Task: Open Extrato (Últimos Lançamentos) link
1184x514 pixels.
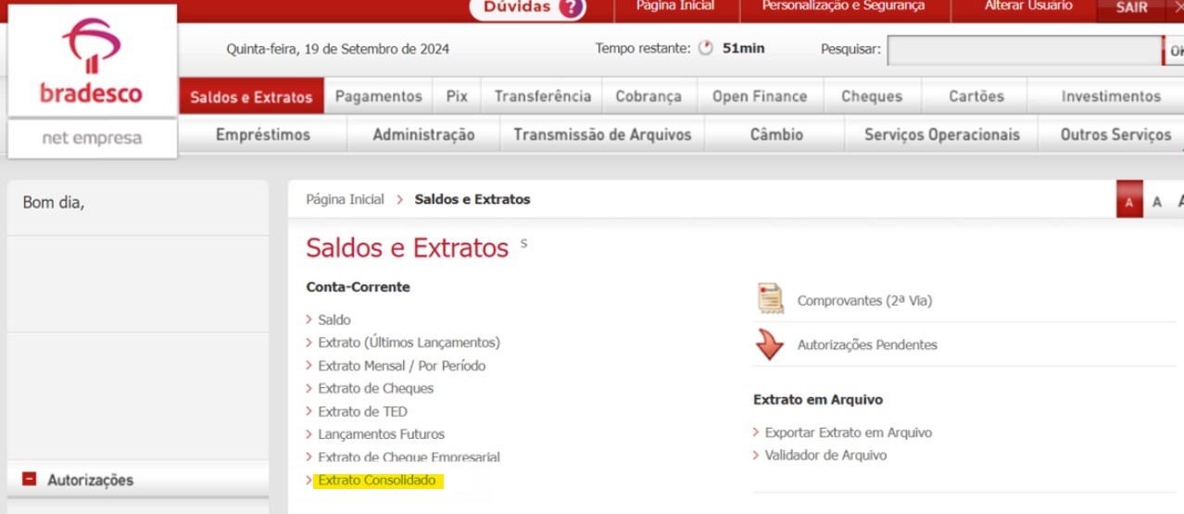Action: 409,343
